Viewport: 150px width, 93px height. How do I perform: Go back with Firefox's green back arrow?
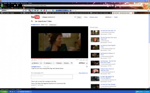pyautogui.click(x=2, y=5)
